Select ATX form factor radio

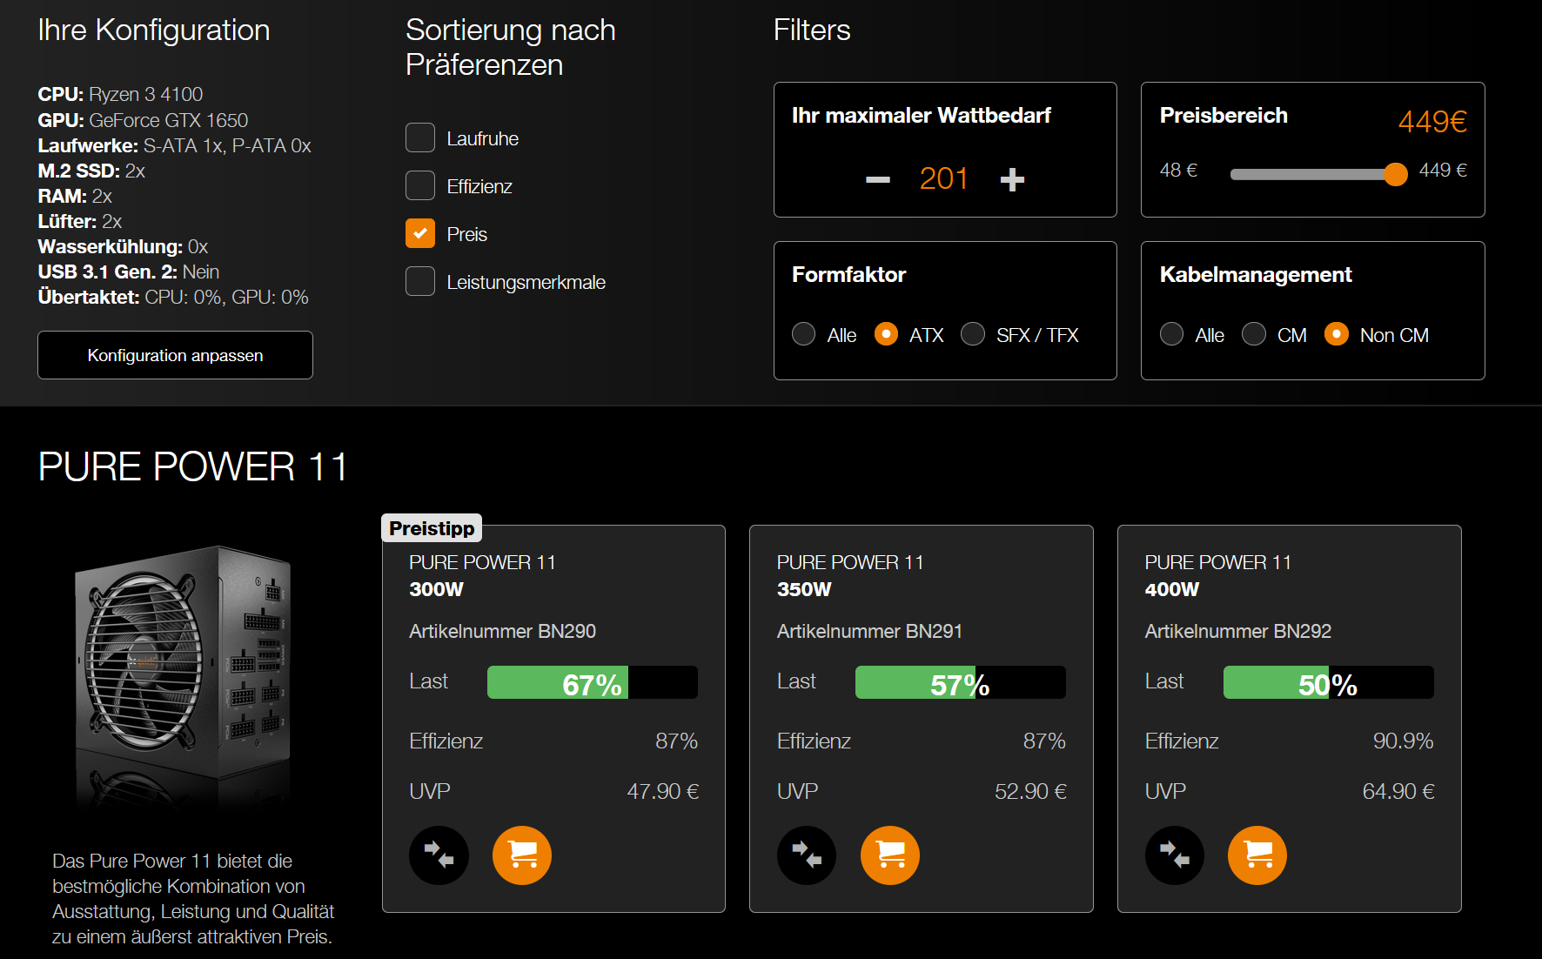886,334
